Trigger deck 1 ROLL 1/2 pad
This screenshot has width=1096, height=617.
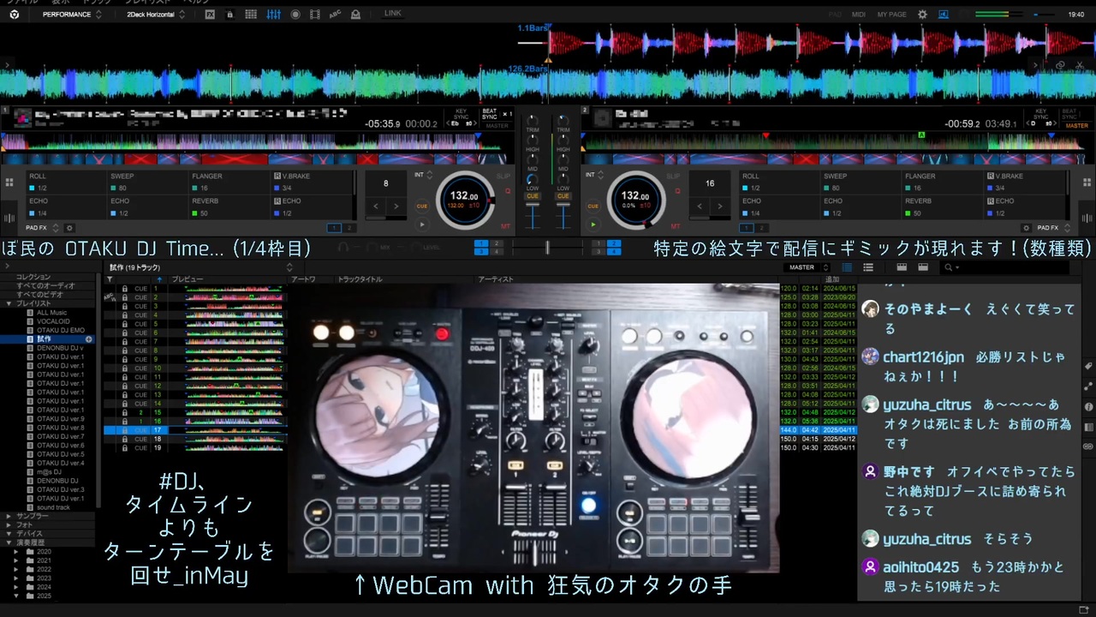pos(65,182)
